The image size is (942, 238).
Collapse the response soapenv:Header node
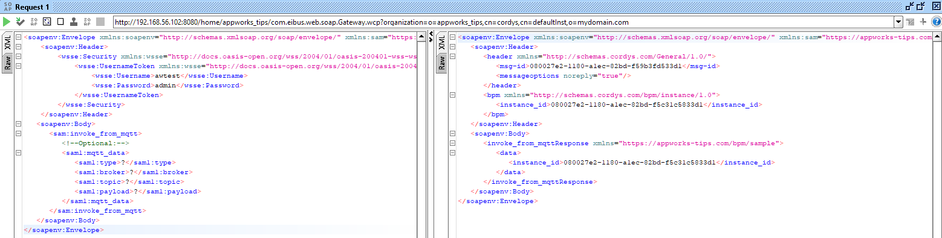(452, 47)
